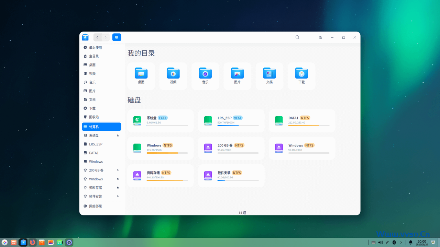Open 回收站 from the sidebar
The height and width of the screenshot is (247, 440).
click(94, 117)
